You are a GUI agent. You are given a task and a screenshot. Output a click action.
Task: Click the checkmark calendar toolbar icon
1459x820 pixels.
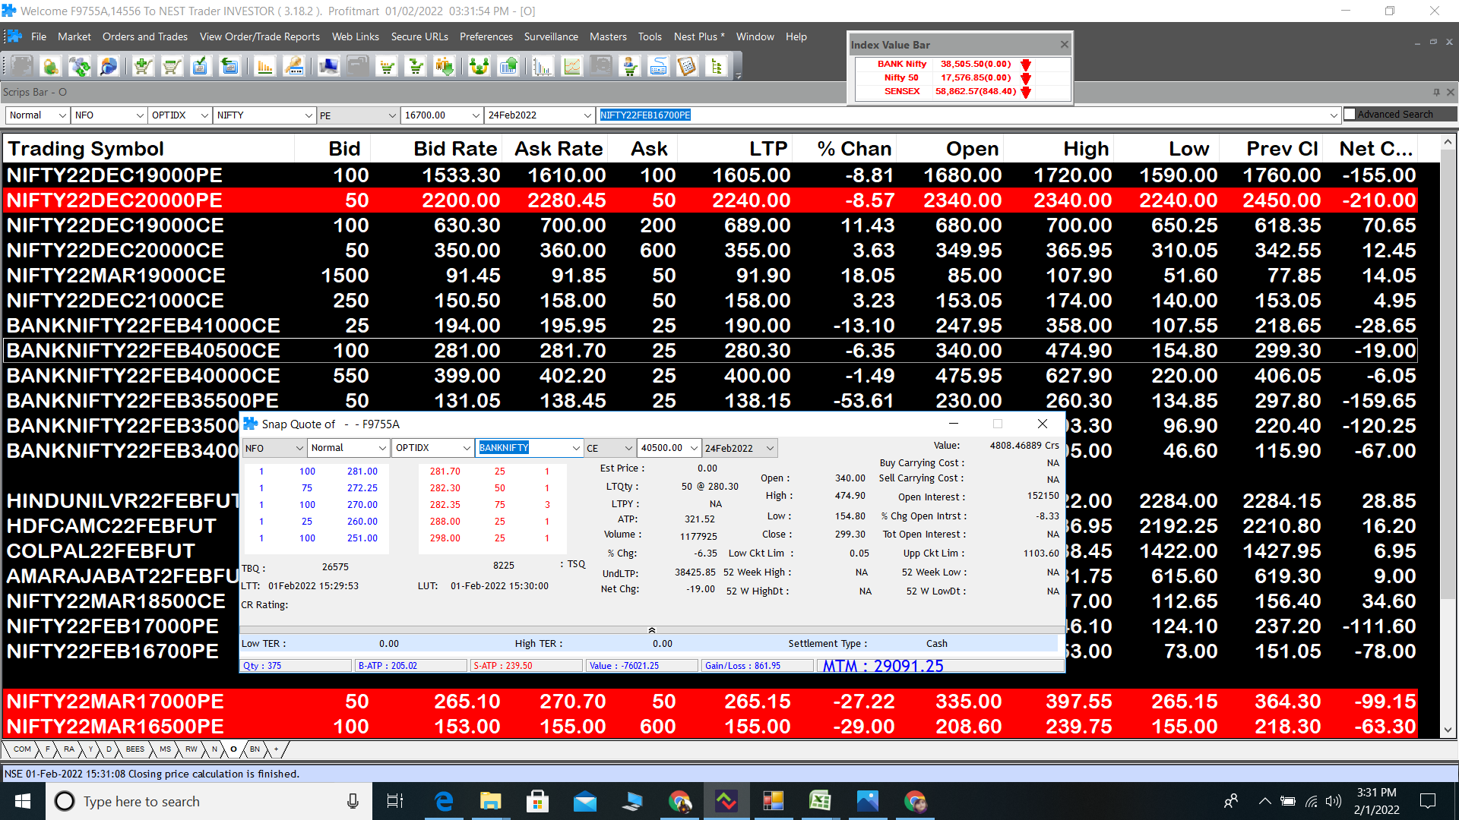click(x=200, y=67)
